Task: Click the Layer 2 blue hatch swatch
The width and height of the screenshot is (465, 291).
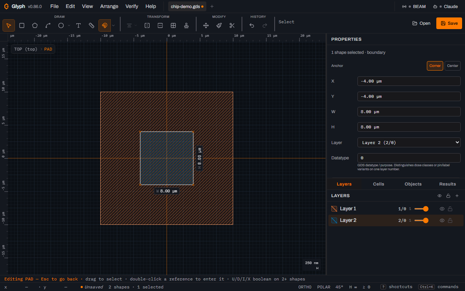Action: pyautogui.click(x=334, y=220)
